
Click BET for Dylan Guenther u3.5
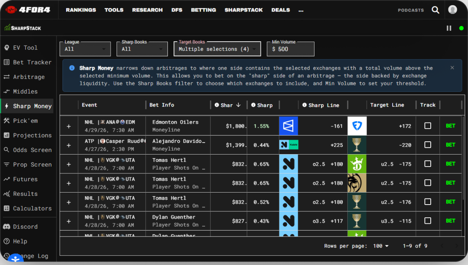(450, 221)
